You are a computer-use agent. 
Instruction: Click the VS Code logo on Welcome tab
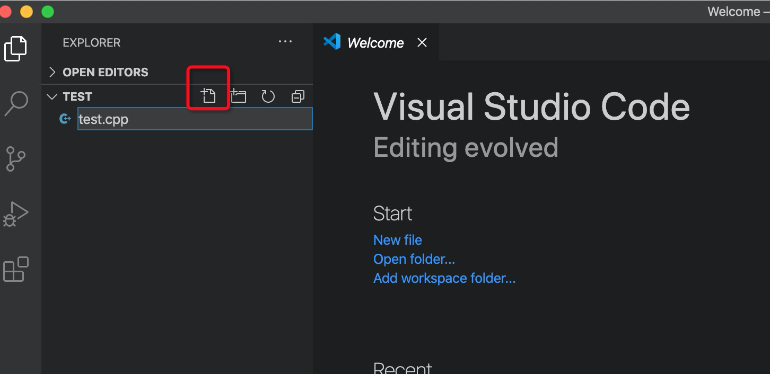click(332, 41)
